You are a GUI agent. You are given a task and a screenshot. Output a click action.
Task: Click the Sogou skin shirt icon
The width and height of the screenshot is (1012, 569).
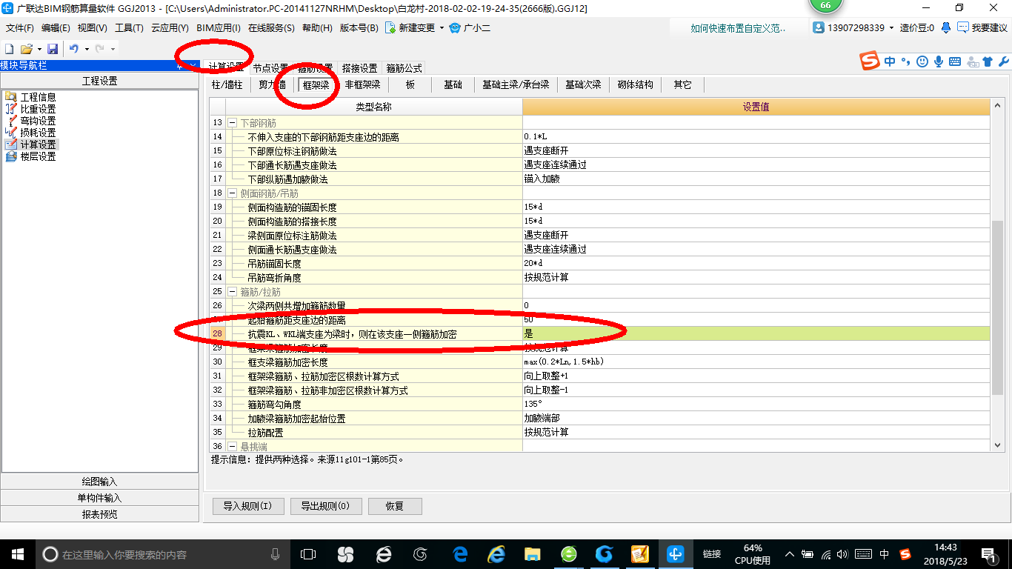point(988,61)
